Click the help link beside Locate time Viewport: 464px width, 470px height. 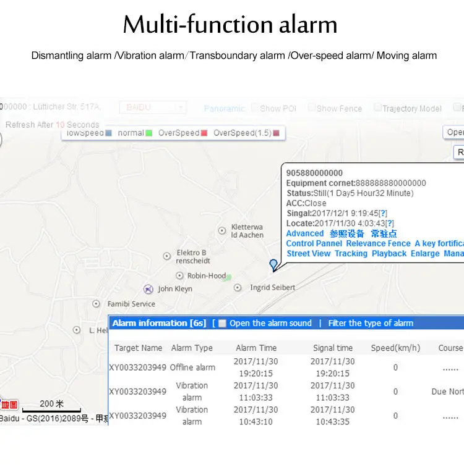pyautogui.click(x=390, y=224)
